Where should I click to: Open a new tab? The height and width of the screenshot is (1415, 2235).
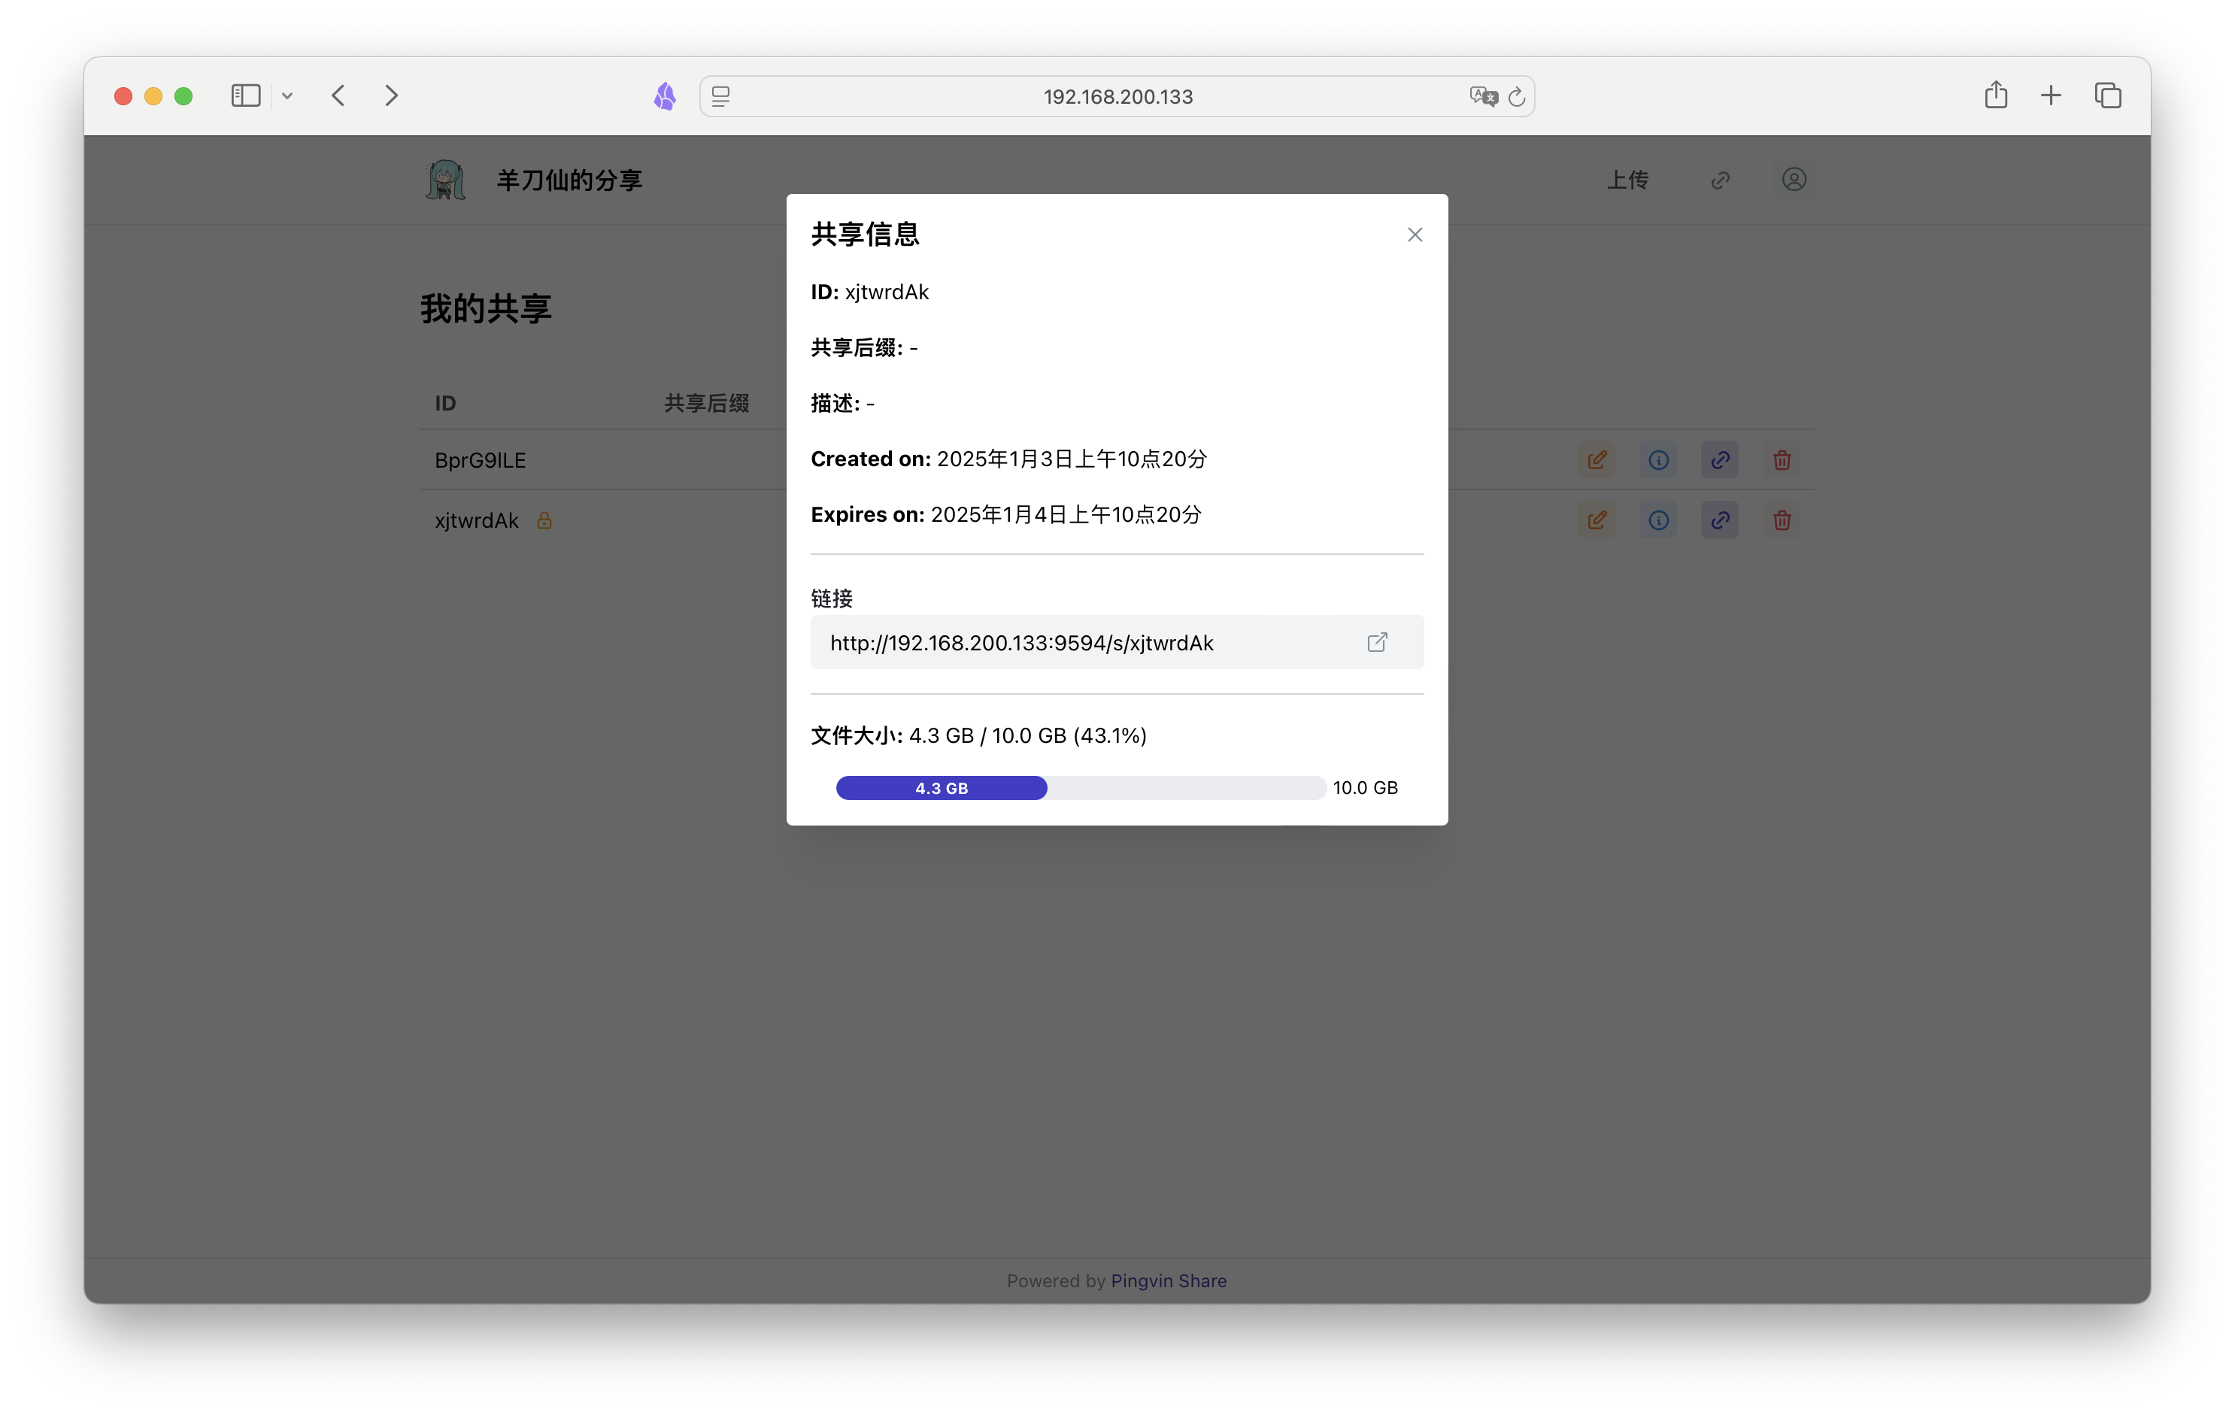coord(2052,95)
